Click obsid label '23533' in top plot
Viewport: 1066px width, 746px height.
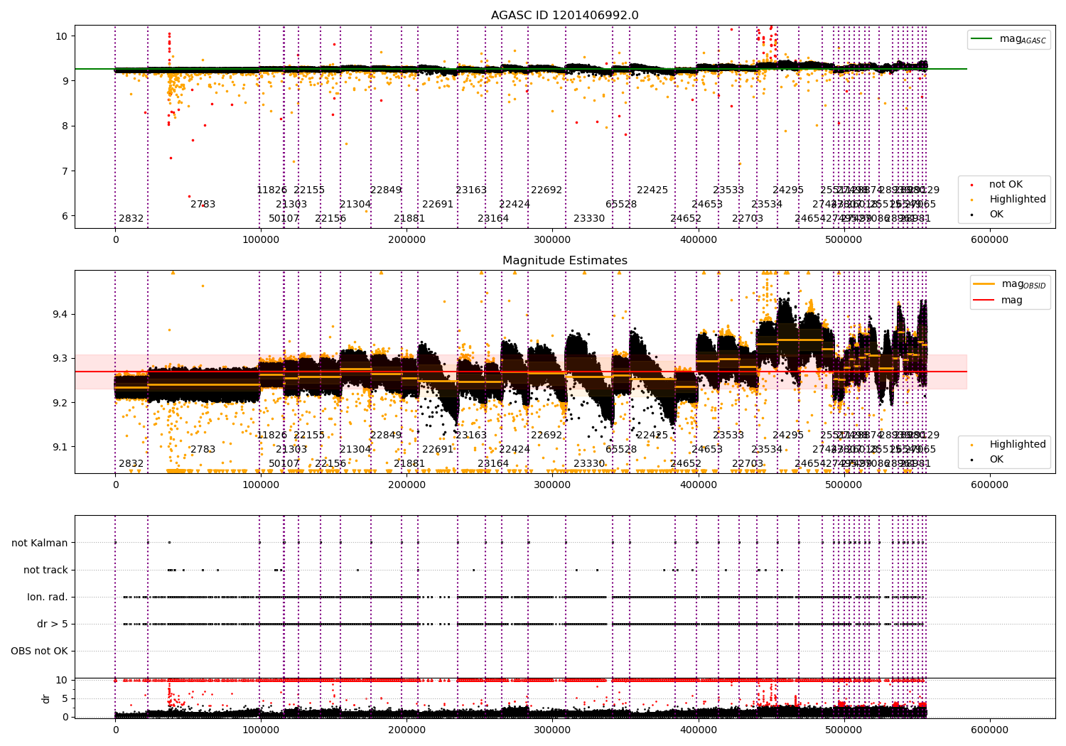click(x=728, y=190)
